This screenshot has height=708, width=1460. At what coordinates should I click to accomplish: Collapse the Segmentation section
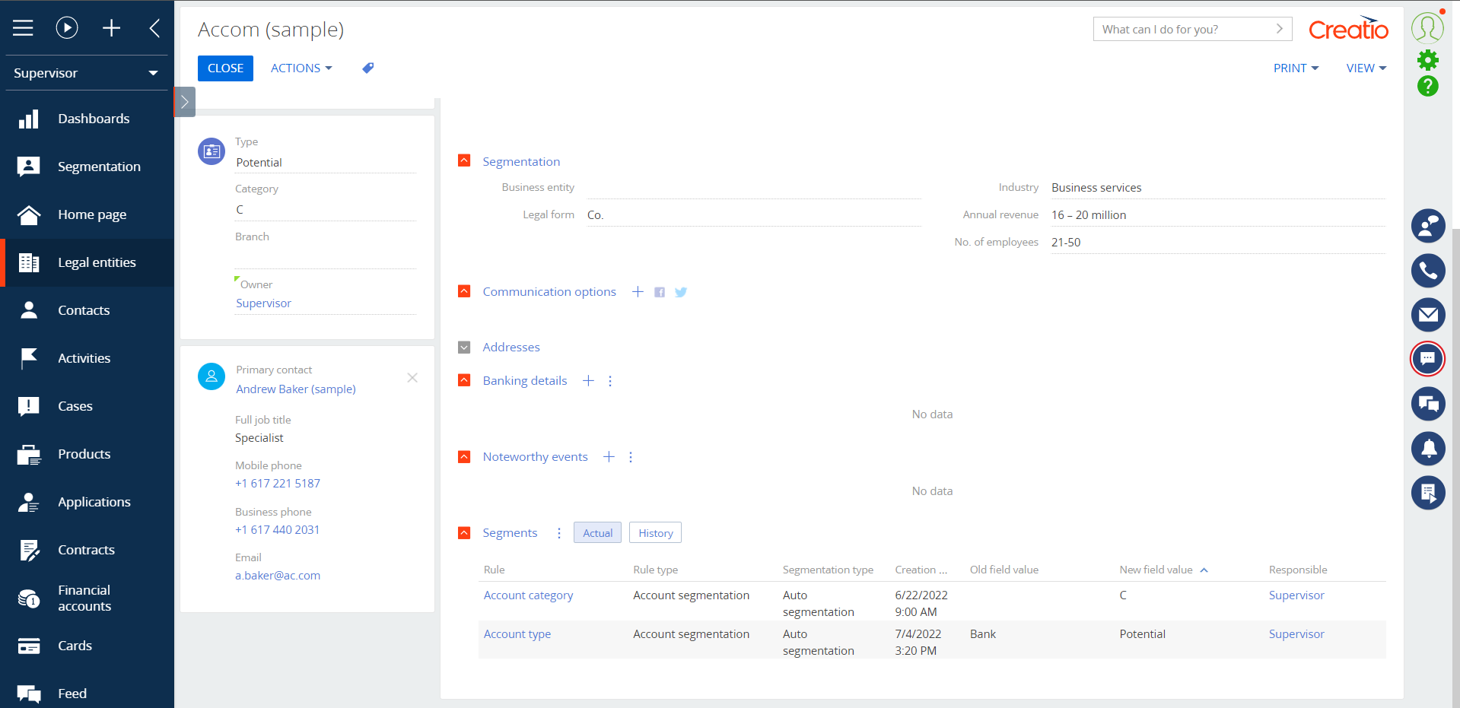[x=464, y=161]
